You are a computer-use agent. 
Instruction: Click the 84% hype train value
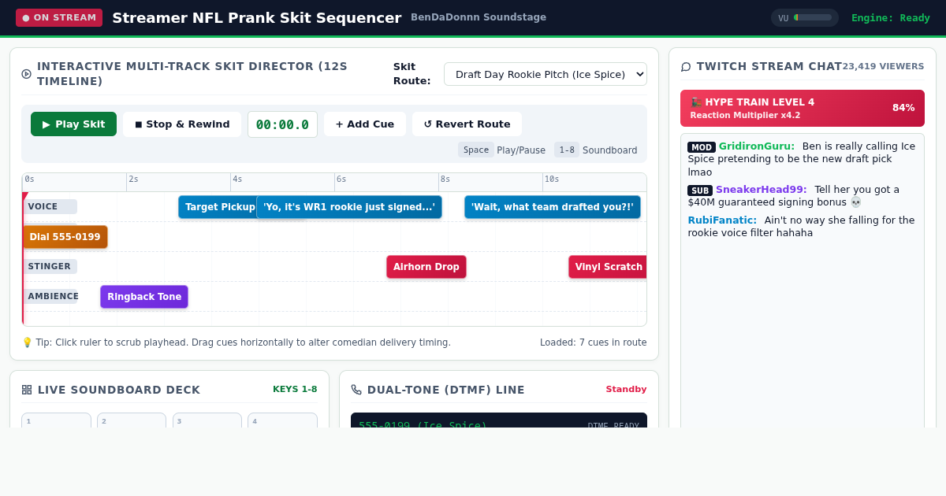(x=903, y=108)
